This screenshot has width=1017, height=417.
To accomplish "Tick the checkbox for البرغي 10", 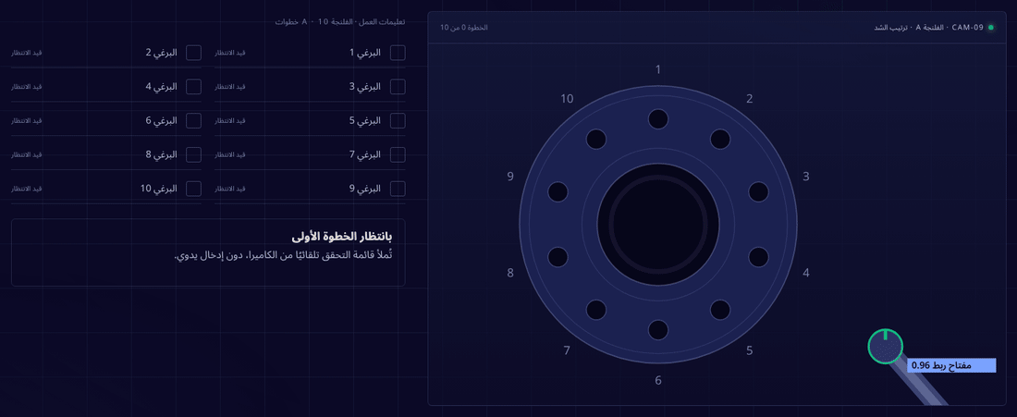I will point(193,189).
